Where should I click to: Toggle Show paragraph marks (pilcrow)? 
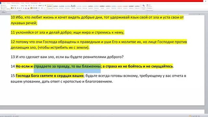(45, 6)
